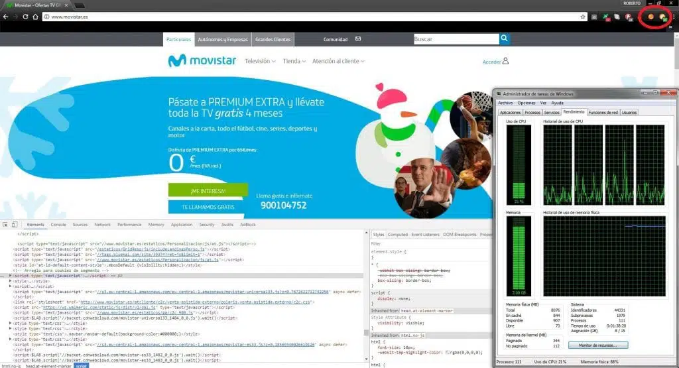The width and height of the screenshot is (679, 368).
Task: Expand Atención al cliente dropdown
Action: (338, 61)
